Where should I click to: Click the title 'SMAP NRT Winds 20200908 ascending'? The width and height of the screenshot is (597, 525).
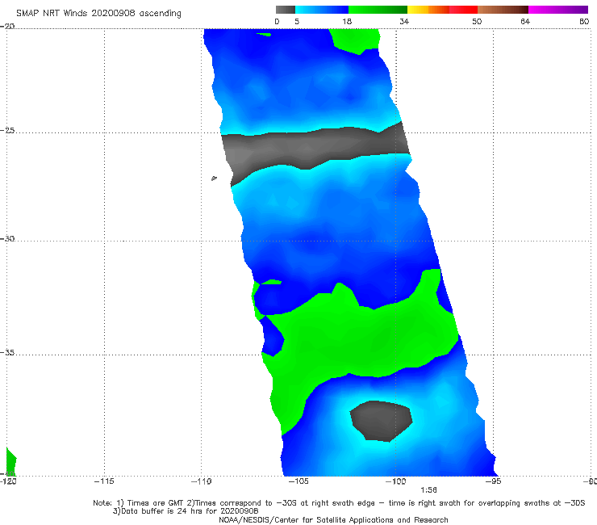tap(98, 14)
